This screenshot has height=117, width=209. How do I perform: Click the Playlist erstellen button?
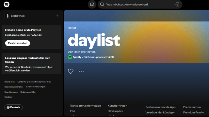pyautogui.click(x=17, y=43)
